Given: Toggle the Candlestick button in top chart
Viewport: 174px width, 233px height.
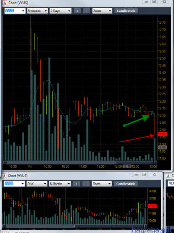Looking at the screenshot, I should tap(126, 11).
